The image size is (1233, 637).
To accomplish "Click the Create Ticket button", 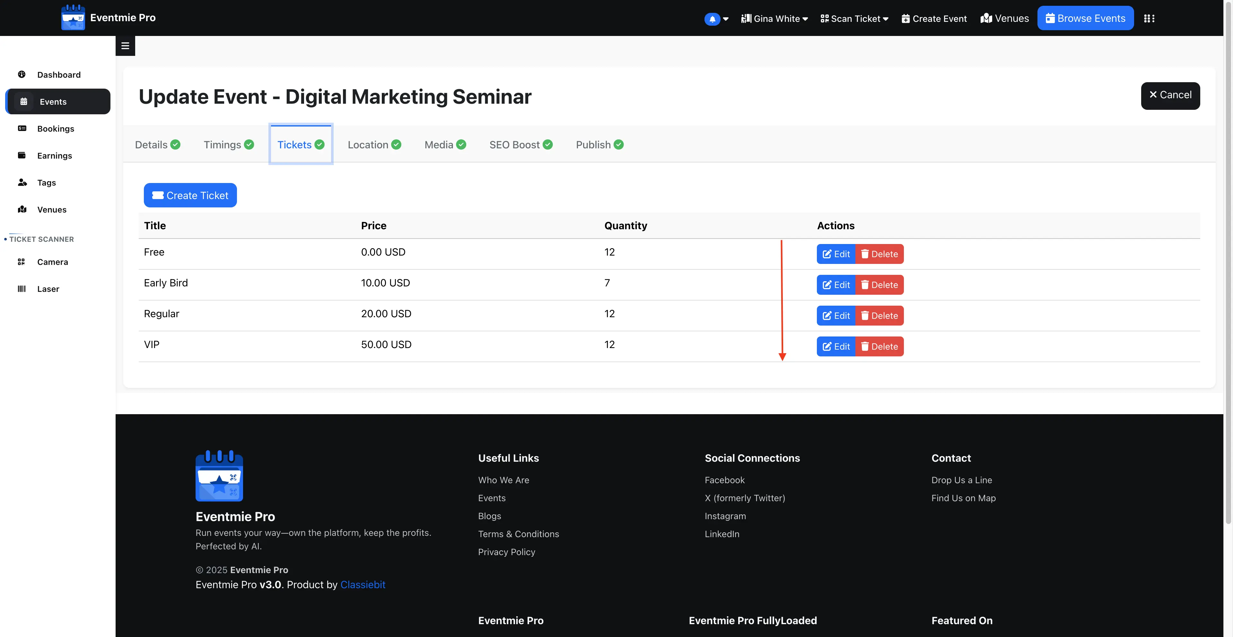I will coord(190,195).
